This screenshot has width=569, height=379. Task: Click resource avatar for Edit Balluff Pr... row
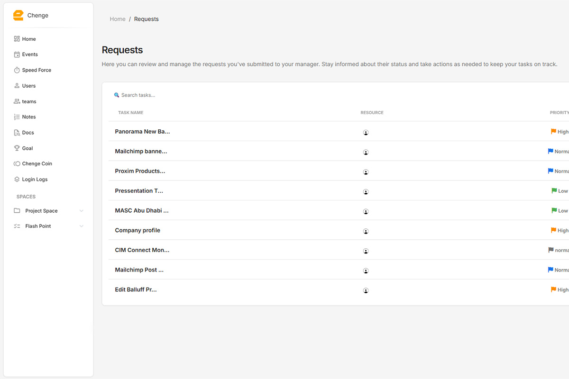coord(366,290)
